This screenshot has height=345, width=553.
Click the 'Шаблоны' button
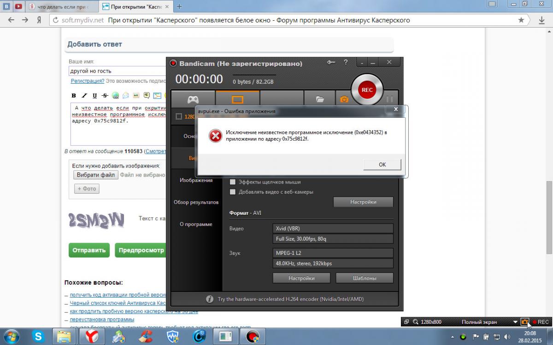(x=364, y=278)
